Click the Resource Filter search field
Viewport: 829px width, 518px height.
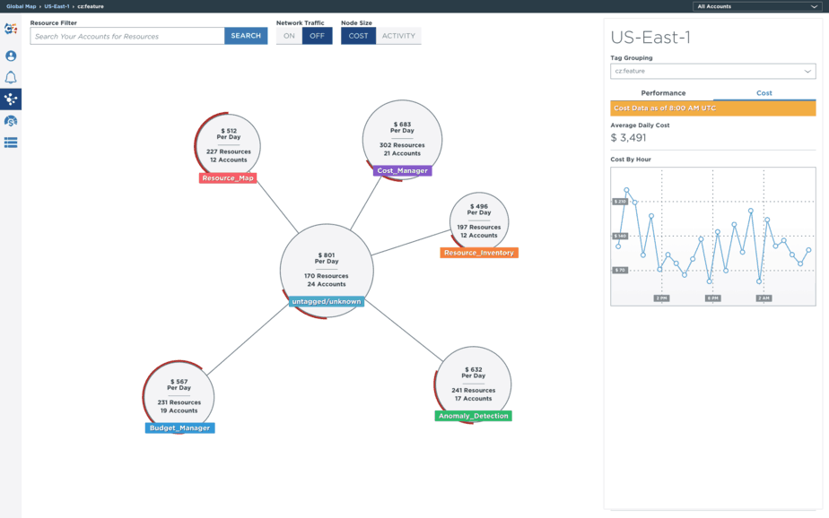[127, 36]
